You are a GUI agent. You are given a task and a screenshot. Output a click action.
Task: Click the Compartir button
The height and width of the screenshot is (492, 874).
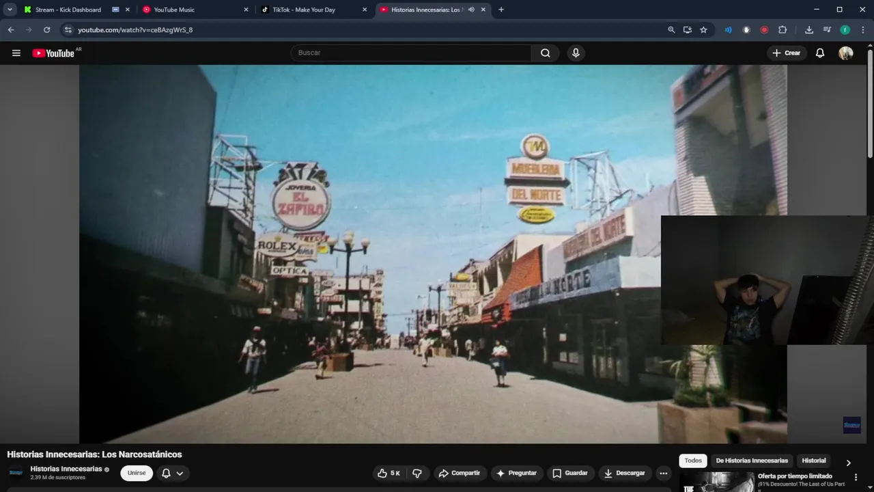(x=459, y=473)
